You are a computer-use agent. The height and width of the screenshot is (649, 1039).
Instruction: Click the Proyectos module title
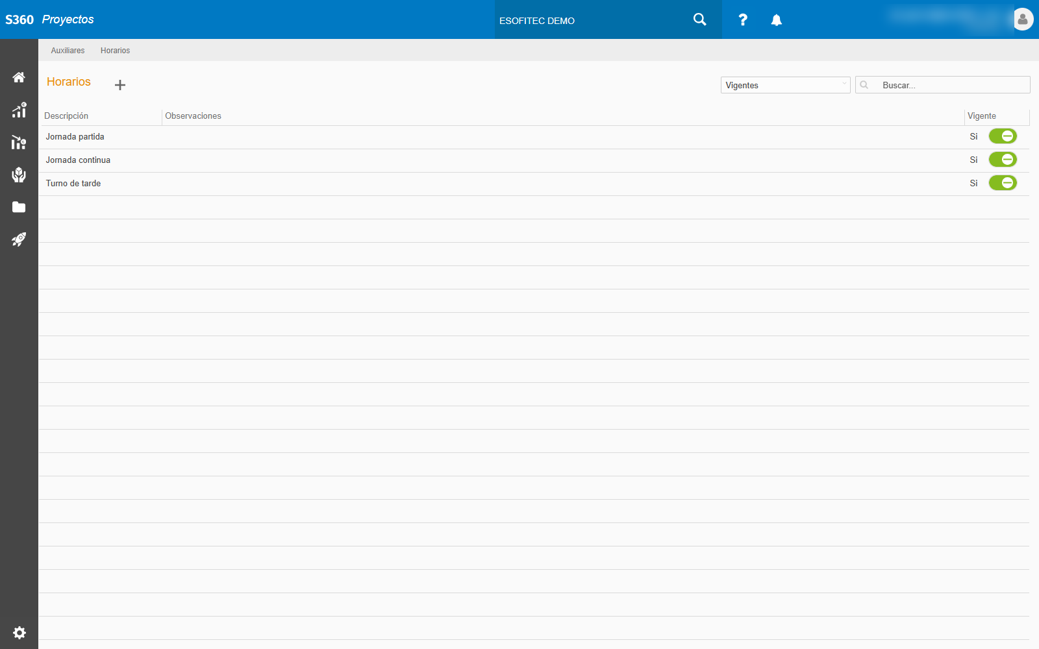pyautogui.click(x=68, y=19)
